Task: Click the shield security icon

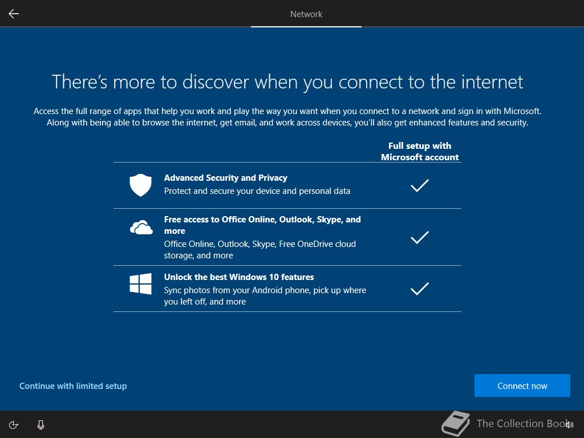Action: point(140,185)
